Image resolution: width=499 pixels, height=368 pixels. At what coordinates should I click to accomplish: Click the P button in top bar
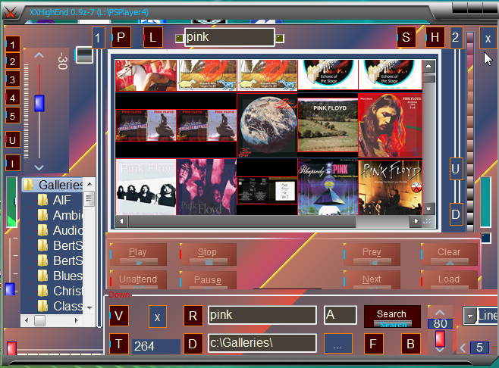point(121,37)
